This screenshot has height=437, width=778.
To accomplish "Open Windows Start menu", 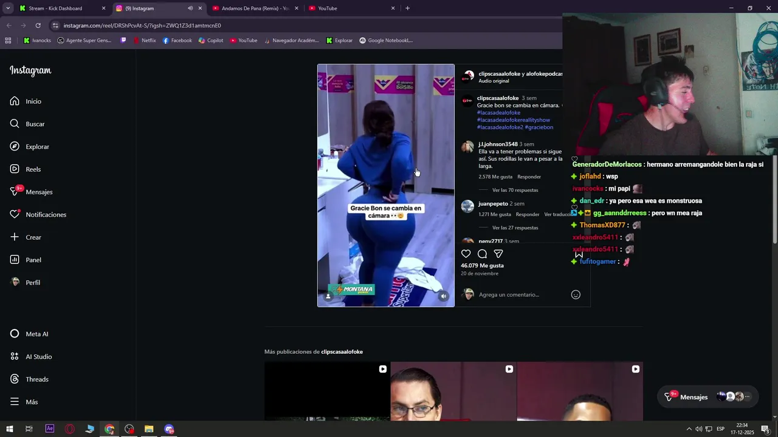I will [x=10, y=429].
